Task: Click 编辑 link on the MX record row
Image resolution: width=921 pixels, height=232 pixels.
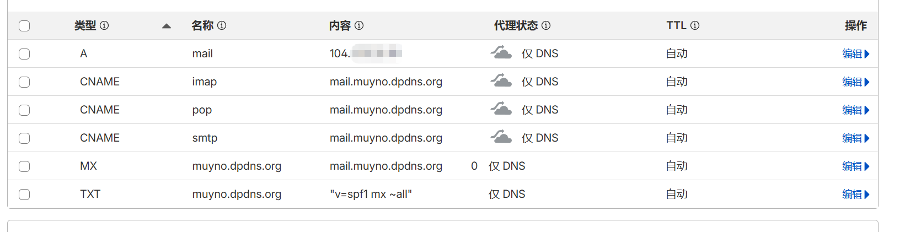Action: coord(855,166)
